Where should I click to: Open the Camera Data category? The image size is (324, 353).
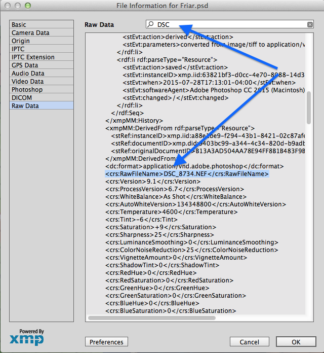coord(42,32)
